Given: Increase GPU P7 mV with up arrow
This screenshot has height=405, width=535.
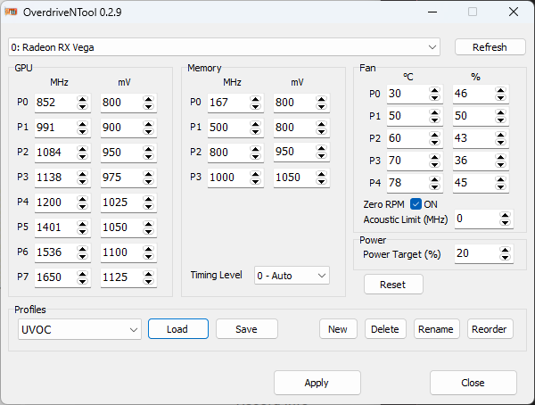Looking at the screenshot, I should (x=148, y=274).
